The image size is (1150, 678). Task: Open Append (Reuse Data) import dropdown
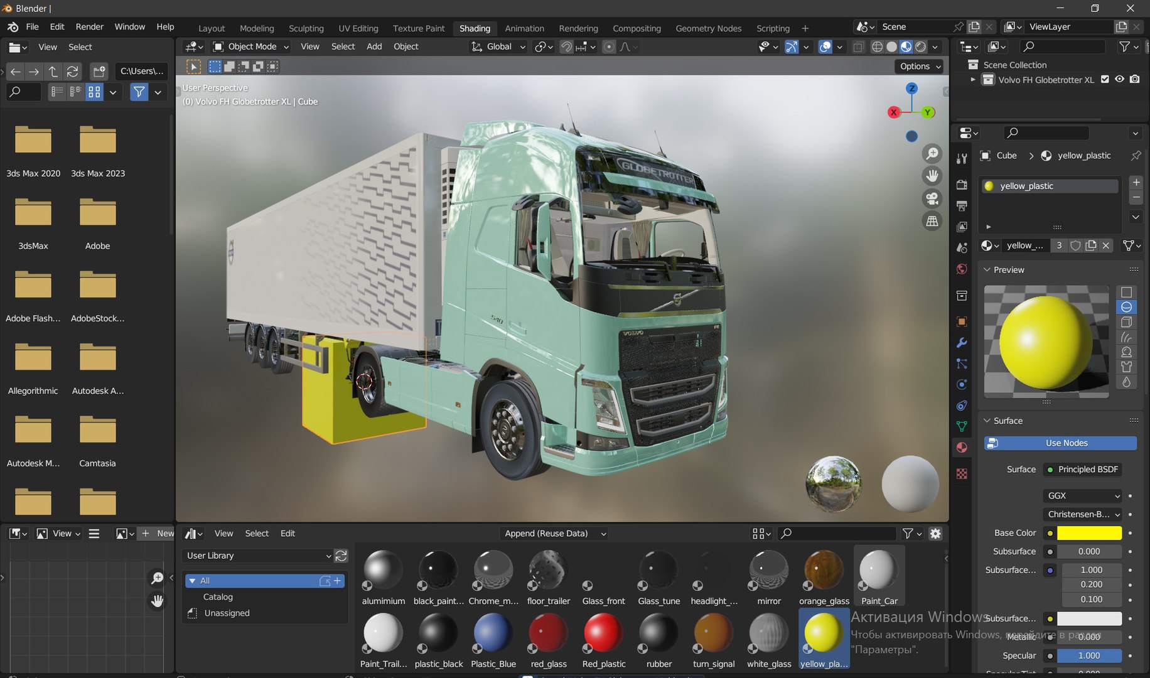pos(555,534)
